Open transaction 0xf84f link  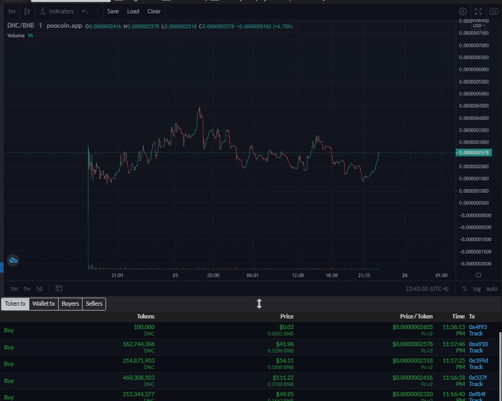pyautogui.click(x=477, y=394)
